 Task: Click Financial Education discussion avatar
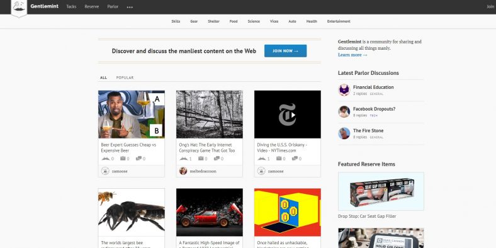pos(344,90)
